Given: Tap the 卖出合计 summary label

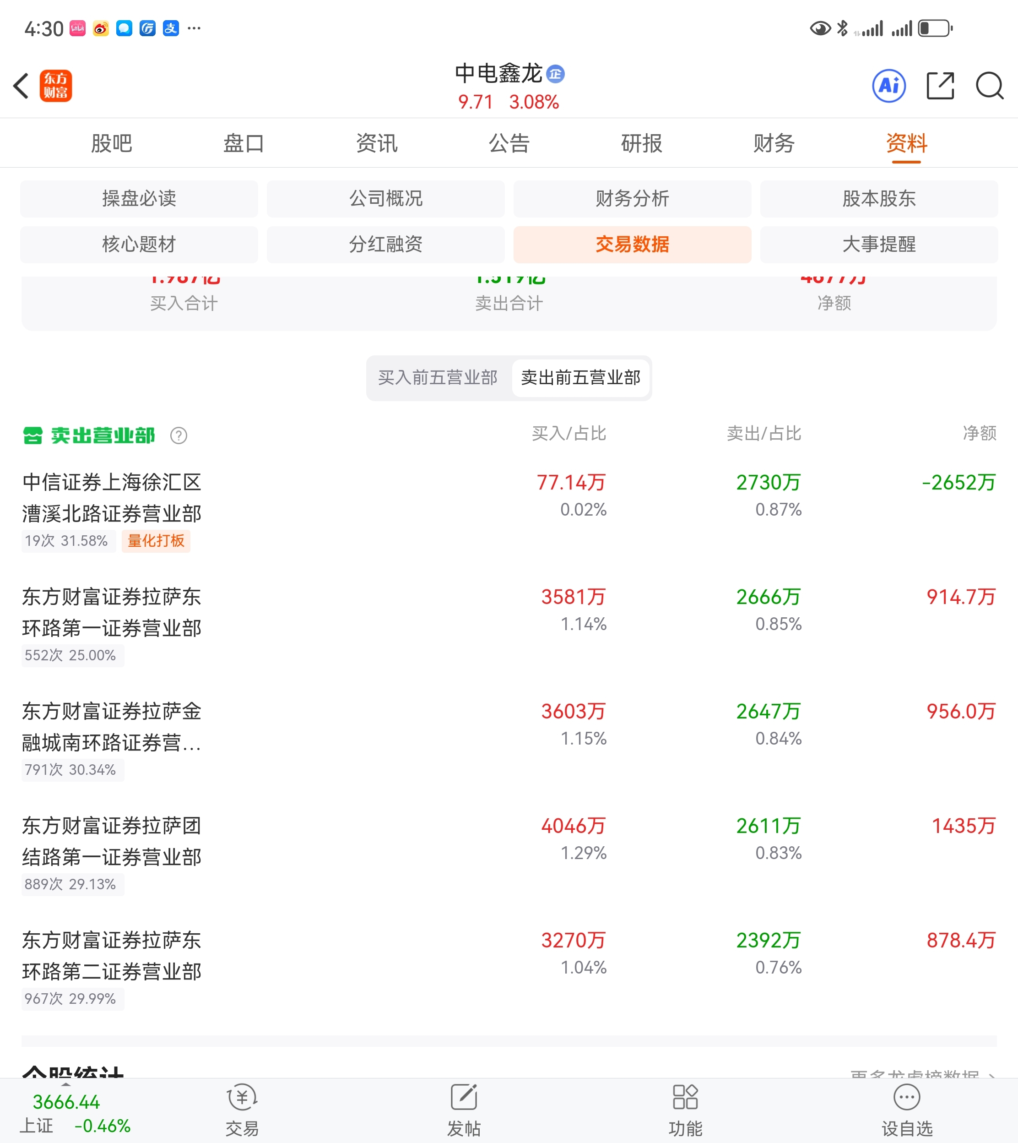Looking at the screenshot, I should (509, 303).
